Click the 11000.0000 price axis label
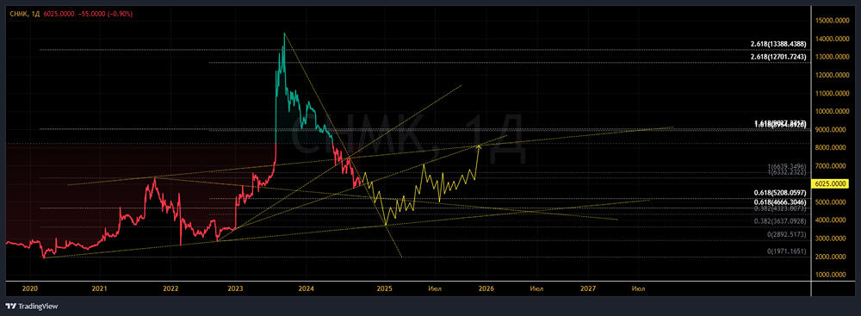 [x=832, y=94]
